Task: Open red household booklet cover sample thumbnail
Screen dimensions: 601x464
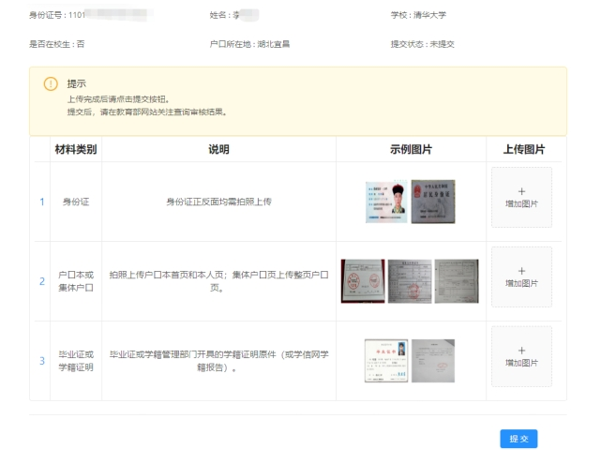Action: point(363,281)
